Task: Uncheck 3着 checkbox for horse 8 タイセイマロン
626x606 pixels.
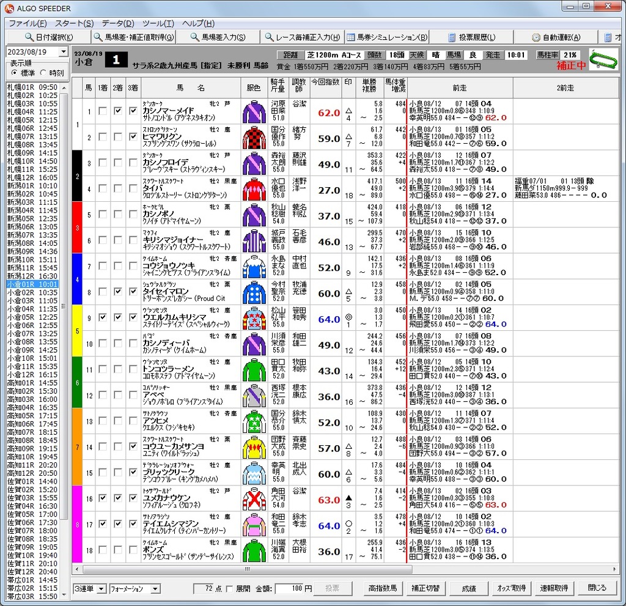Action: pos(133,292)
